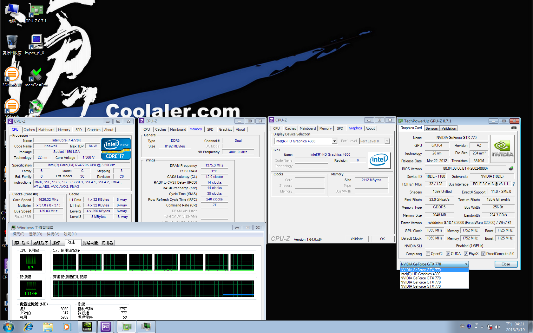Click the 記憶體 1.14 GB meter in Task Manager
The width and height of the screenshot is (533, 333).
pyautogui.click(x=31, y=289)
